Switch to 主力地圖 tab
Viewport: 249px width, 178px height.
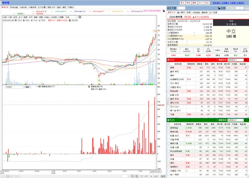[42, 7]
